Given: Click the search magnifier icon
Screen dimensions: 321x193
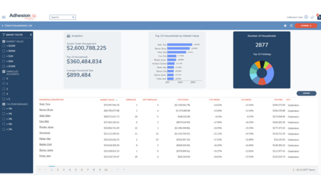Looking at the screenshot, I should (73, 17).
